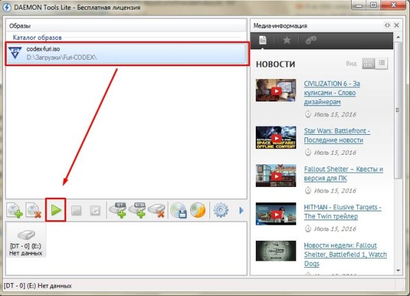
Task: Mount the image with the green play button
Action: (x=56, y=210)
